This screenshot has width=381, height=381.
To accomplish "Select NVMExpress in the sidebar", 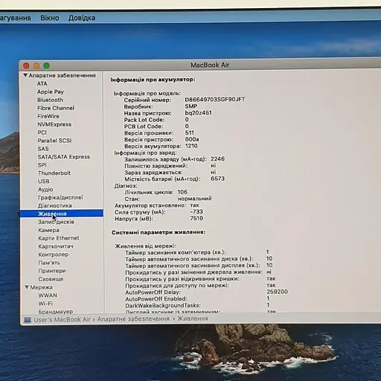I will tap(54, 124).
